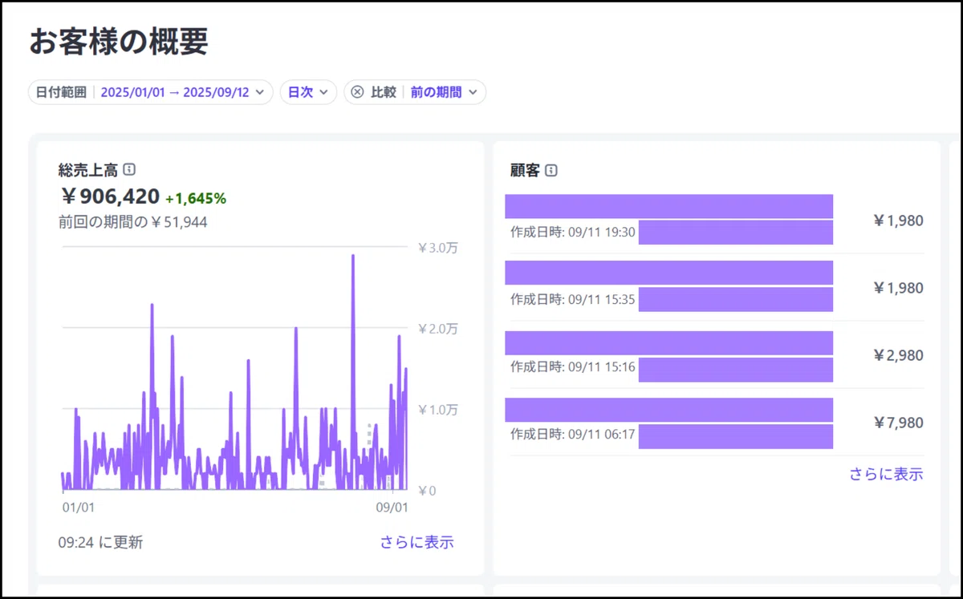
Task: Click the ￥7,980 customer amount
Action: (898, 423)
